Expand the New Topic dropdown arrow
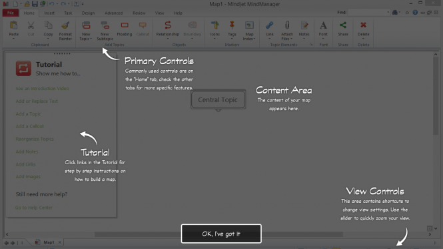 point(91,39)
